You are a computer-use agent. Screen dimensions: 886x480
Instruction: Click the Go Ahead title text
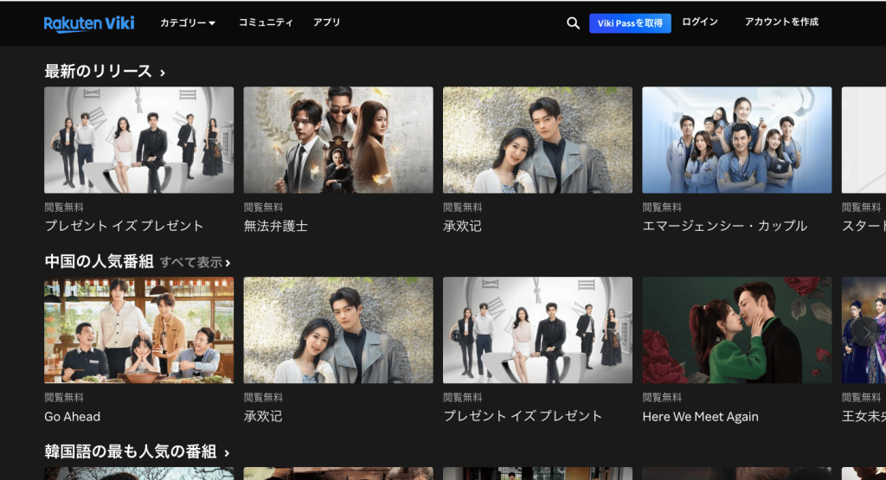[x=73, y=416]
